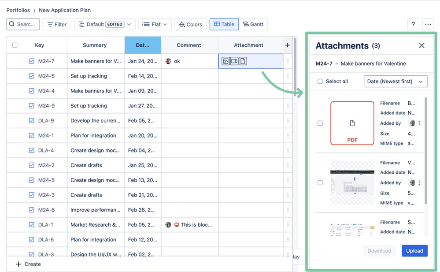Switch to the Gantt tab
440x272 pixels.
click(254, 24)
